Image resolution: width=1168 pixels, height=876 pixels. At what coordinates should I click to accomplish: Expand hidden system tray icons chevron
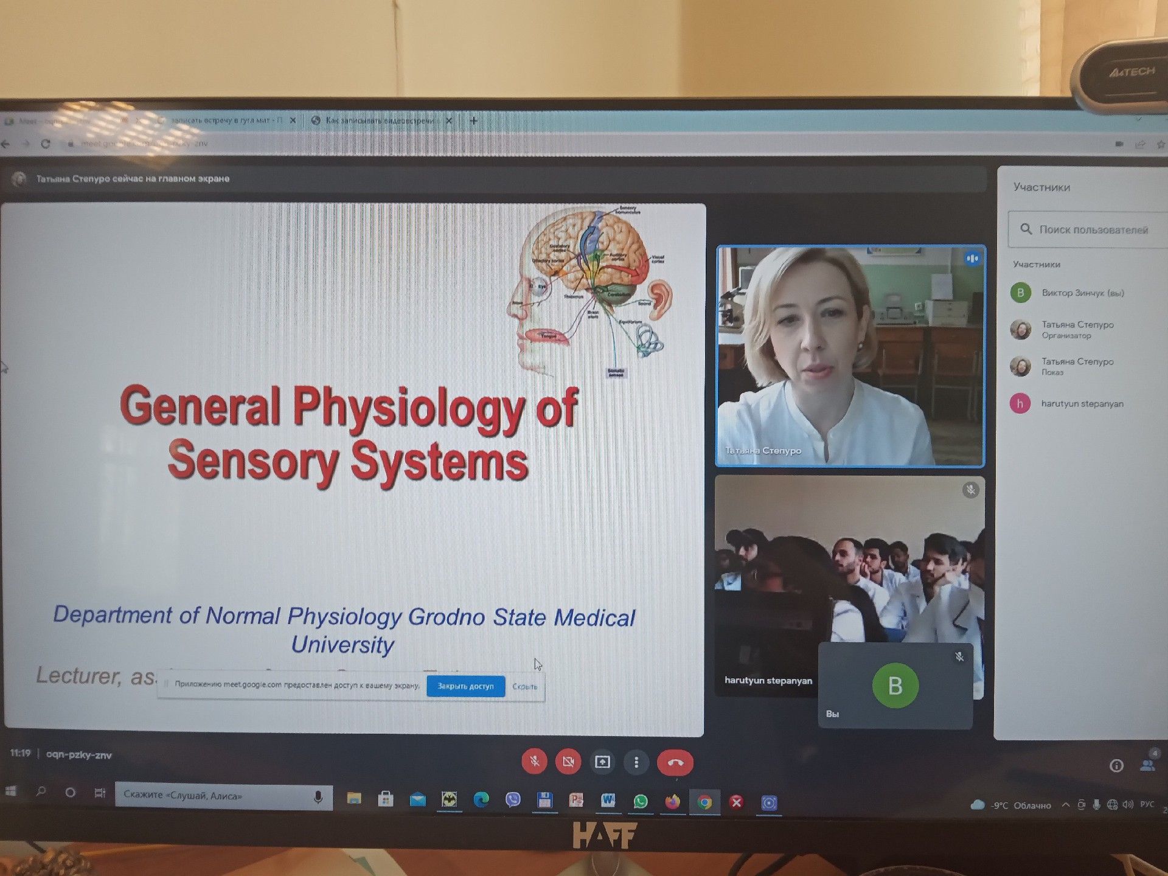point(1066,804)
